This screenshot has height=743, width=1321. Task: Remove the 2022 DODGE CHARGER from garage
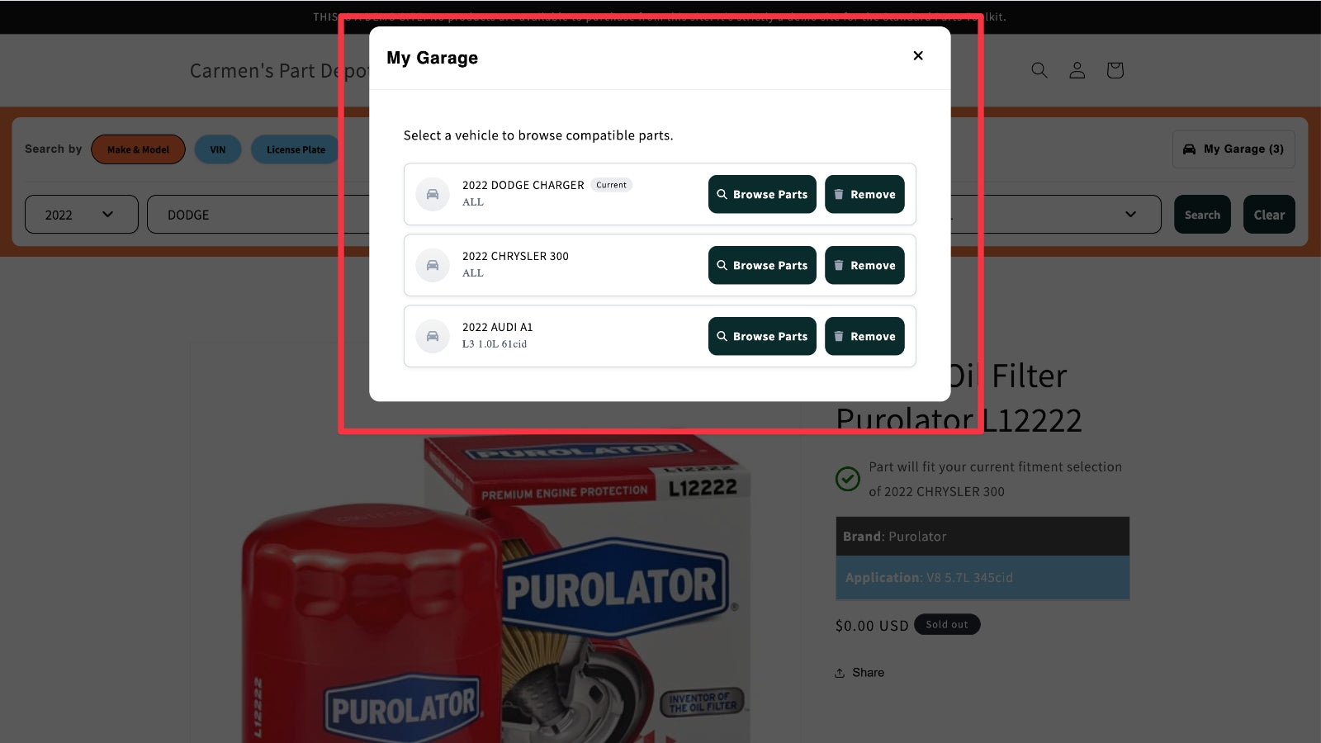click(x=864, y=194)
